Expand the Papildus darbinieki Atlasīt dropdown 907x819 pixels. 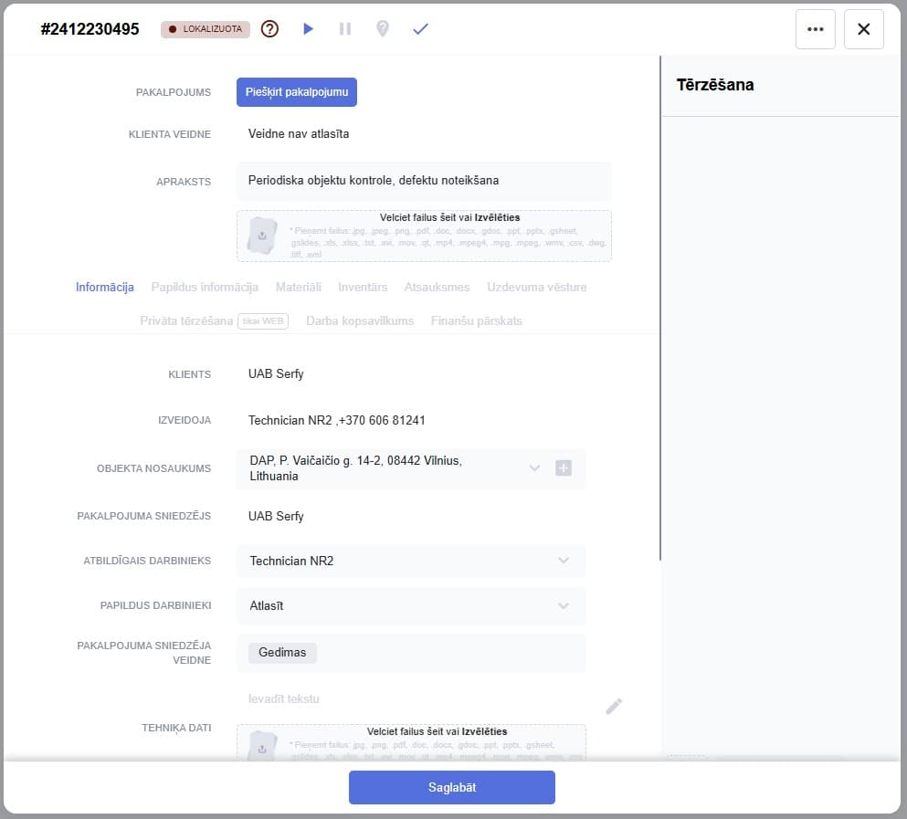pos(563,605)
